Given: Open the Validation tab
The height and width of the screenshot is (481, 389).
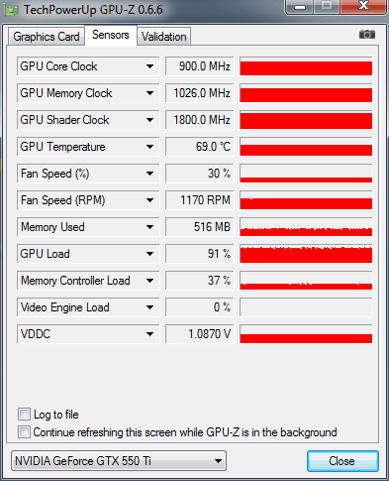Looking at the screenshot, I should click(164, 37).
